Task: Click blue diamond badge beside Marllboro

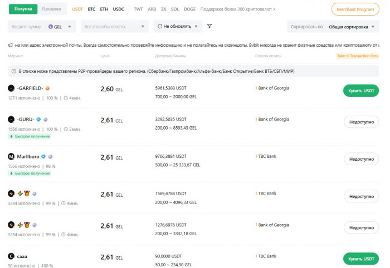Action: 43,156
